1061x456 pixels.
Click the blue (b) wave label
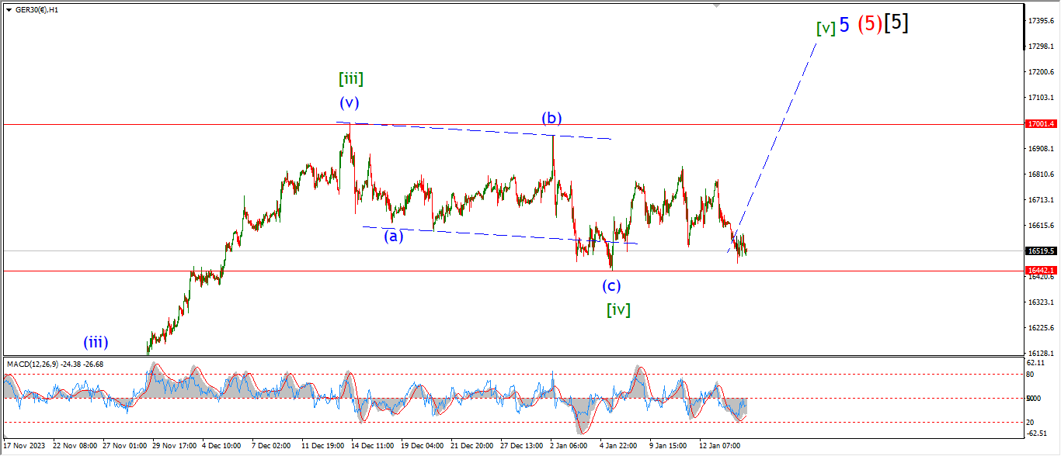click(x=551, y=118)
